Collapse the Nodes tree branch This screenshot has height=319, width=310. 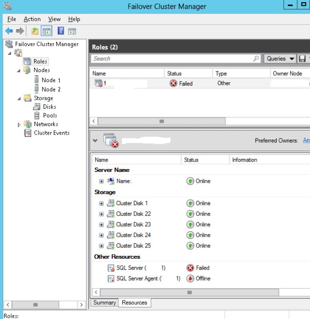click(x=19, y=71)
